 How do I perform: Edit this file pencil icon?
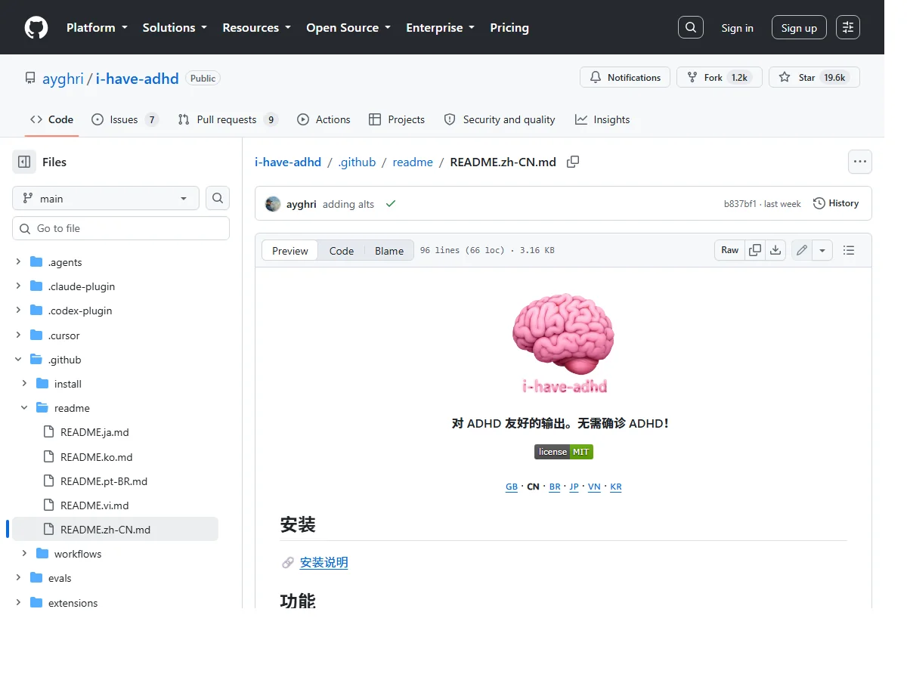802,250
